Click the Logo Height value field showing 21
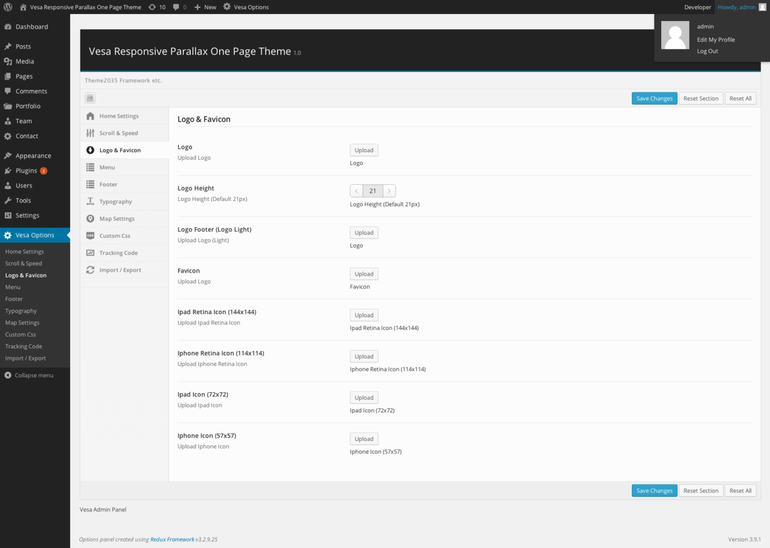770x548 pixels. click(373, 191)
